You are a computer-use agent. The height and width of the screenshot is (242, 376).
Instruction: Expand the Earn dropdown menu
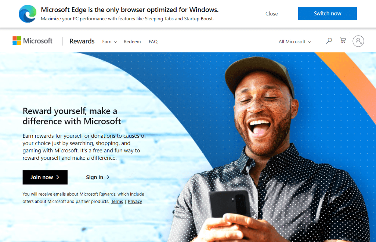[109, 41]
